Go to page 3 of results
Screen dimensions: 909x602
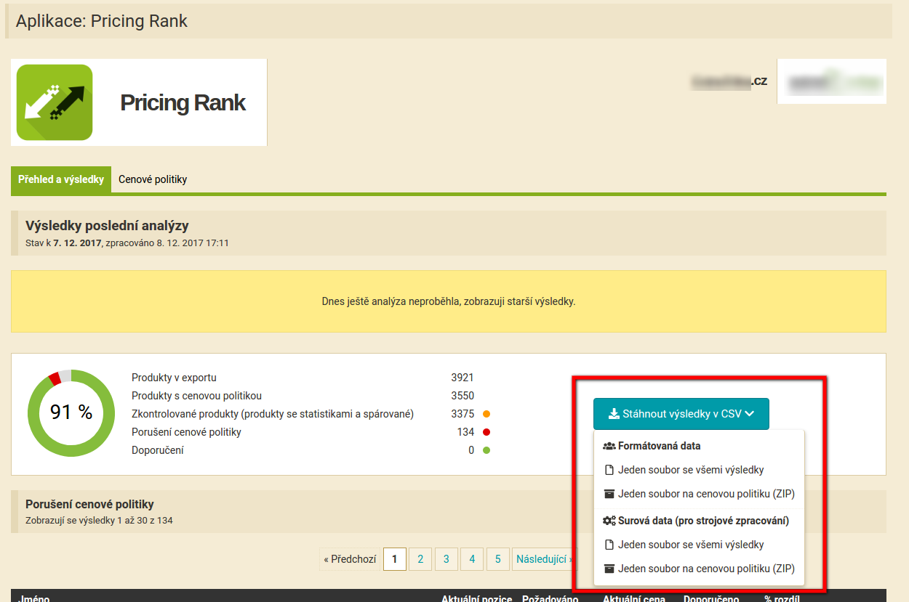(447, 559)
